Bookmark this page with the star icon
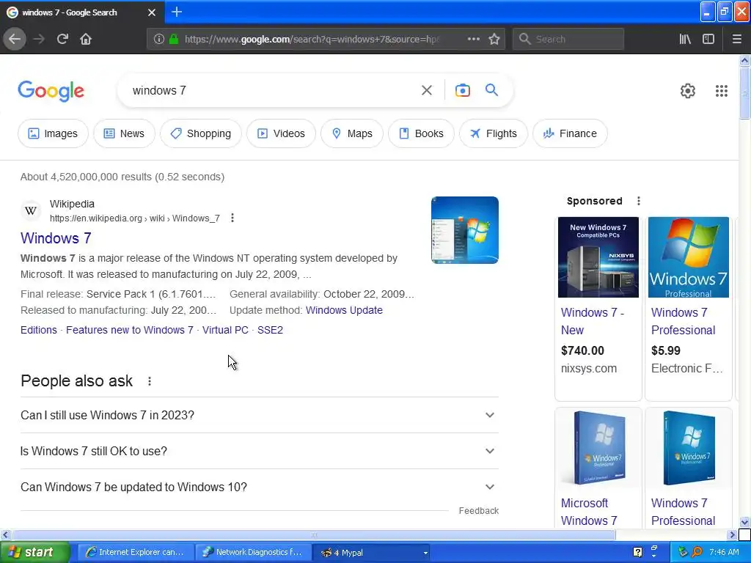 coord(494,40)
